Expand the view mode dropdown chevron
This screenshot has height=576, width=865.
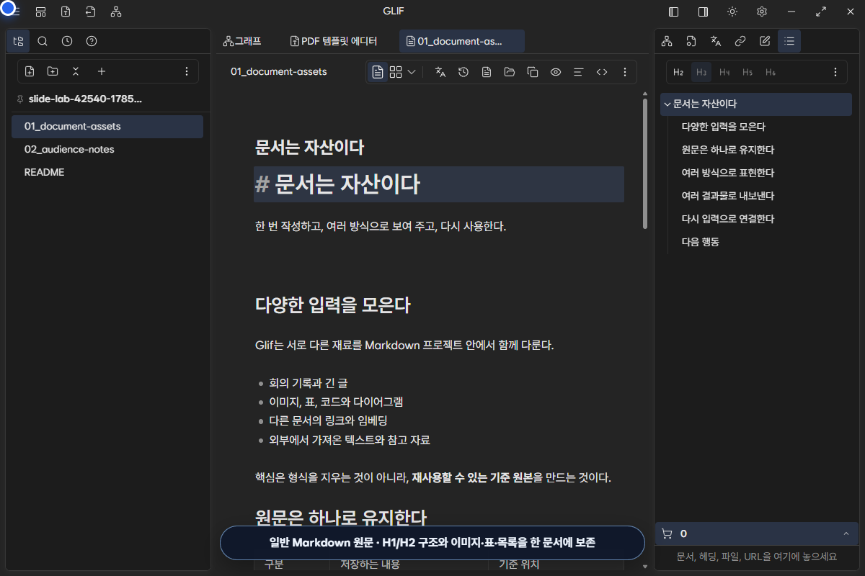[412, 72]
